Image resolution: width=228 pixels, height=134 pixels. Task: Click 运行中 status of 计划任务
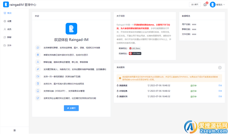click(193, 91)
